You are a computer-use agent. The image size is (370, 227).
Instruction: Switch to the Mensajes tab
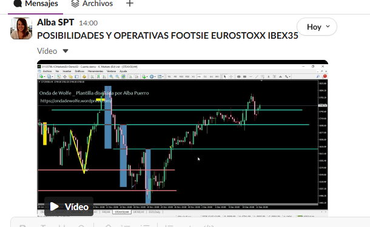(36, 4)
